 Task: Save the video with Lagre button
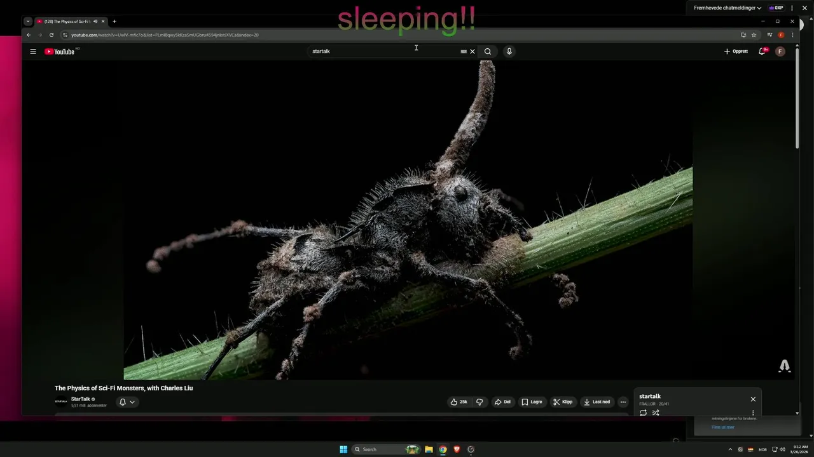point(532,402)
